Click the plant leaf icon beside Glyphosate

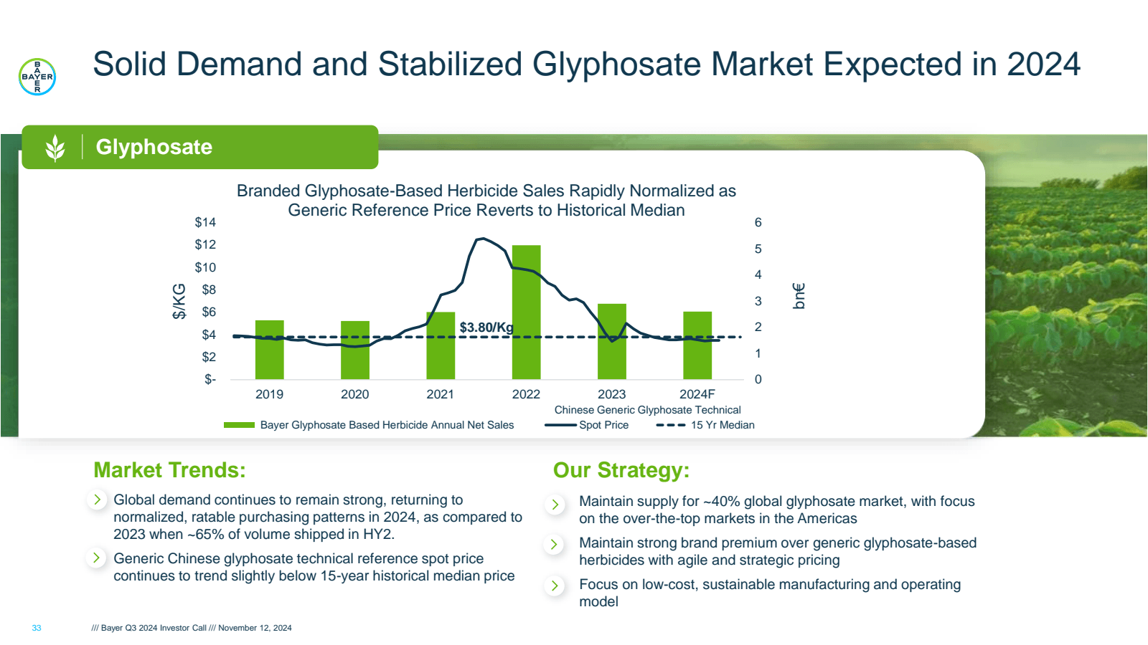(55, 148)
